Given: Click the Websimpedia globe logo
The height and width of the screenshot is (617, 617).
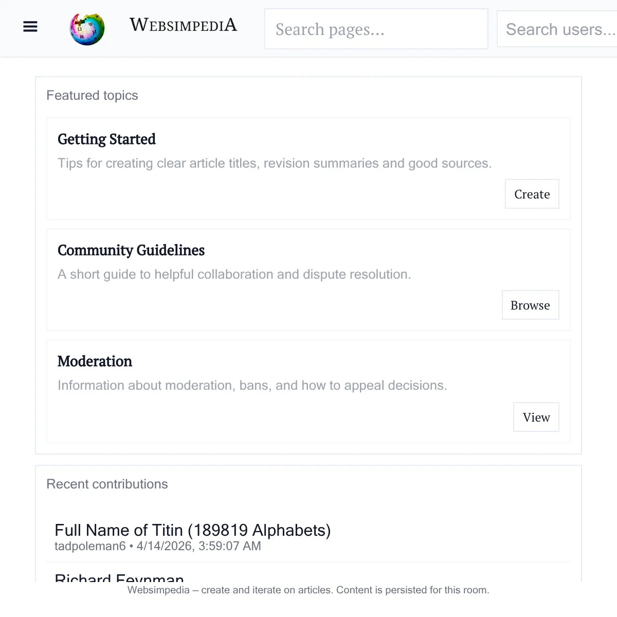Looking at the screenshot, I should pyautogui.click(x=87, y=28).
